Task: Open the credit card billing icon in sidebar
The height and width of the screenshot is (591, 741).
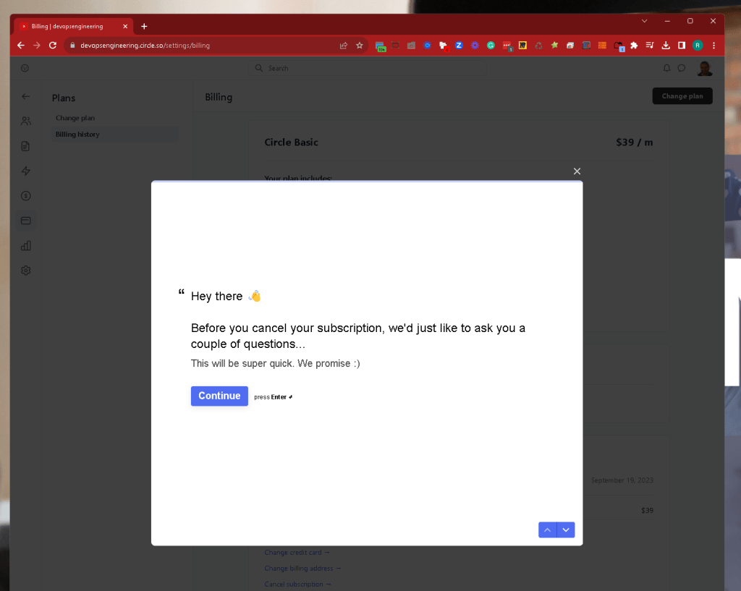Action: point(26,221)
